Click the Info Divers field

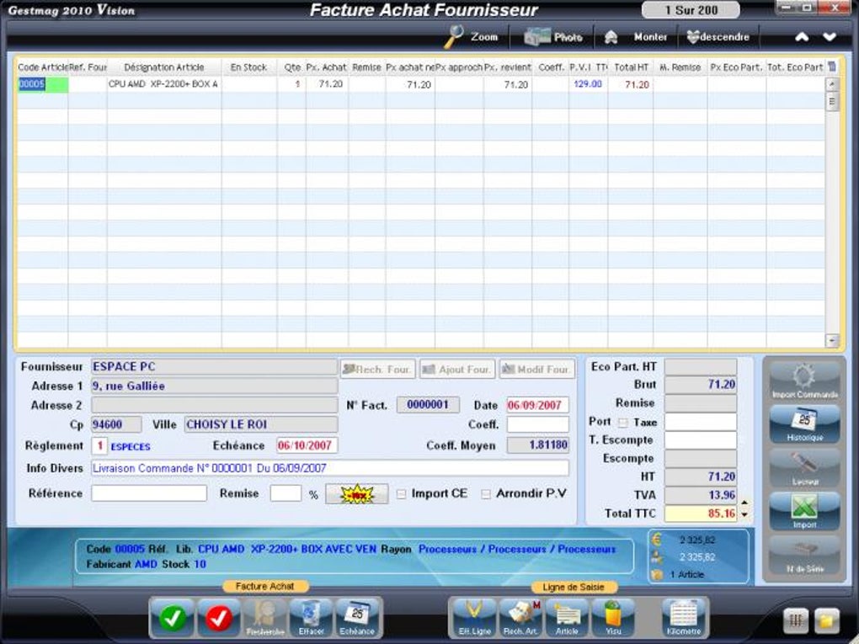330,468
